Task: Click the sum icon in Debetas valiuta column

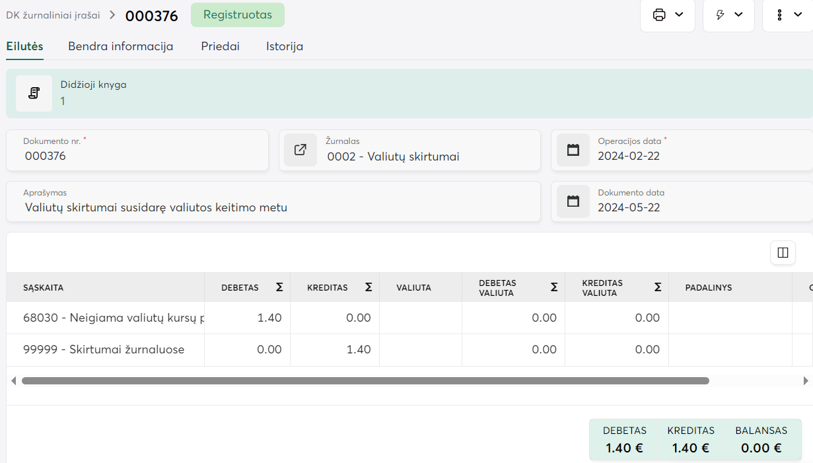Action: (x=554, y=287)
